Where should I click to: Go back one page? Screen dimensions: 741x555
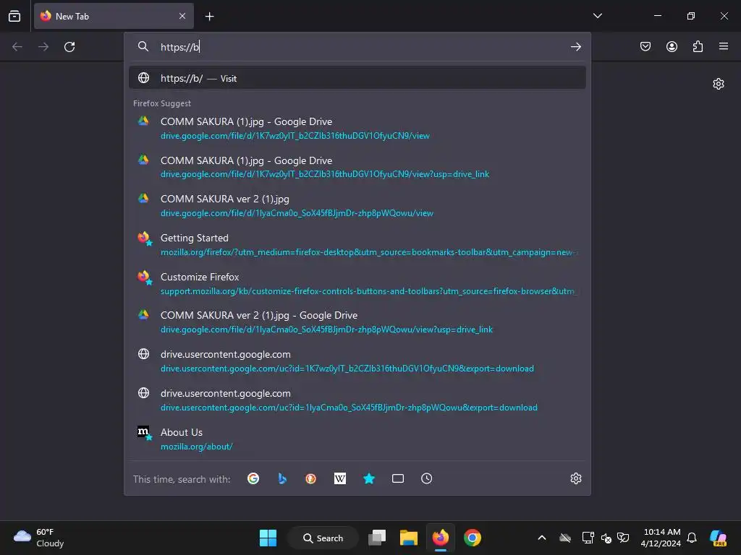point(17,47)
